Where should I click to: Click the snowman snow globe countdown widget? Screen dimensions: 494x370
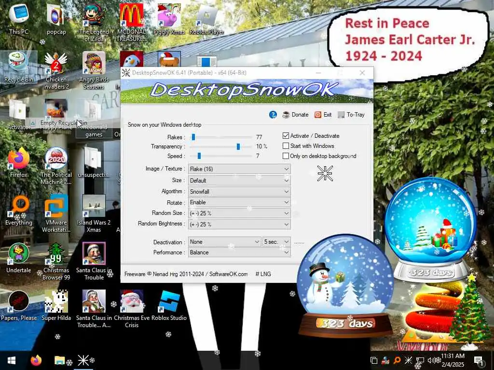tap(345, 286)
